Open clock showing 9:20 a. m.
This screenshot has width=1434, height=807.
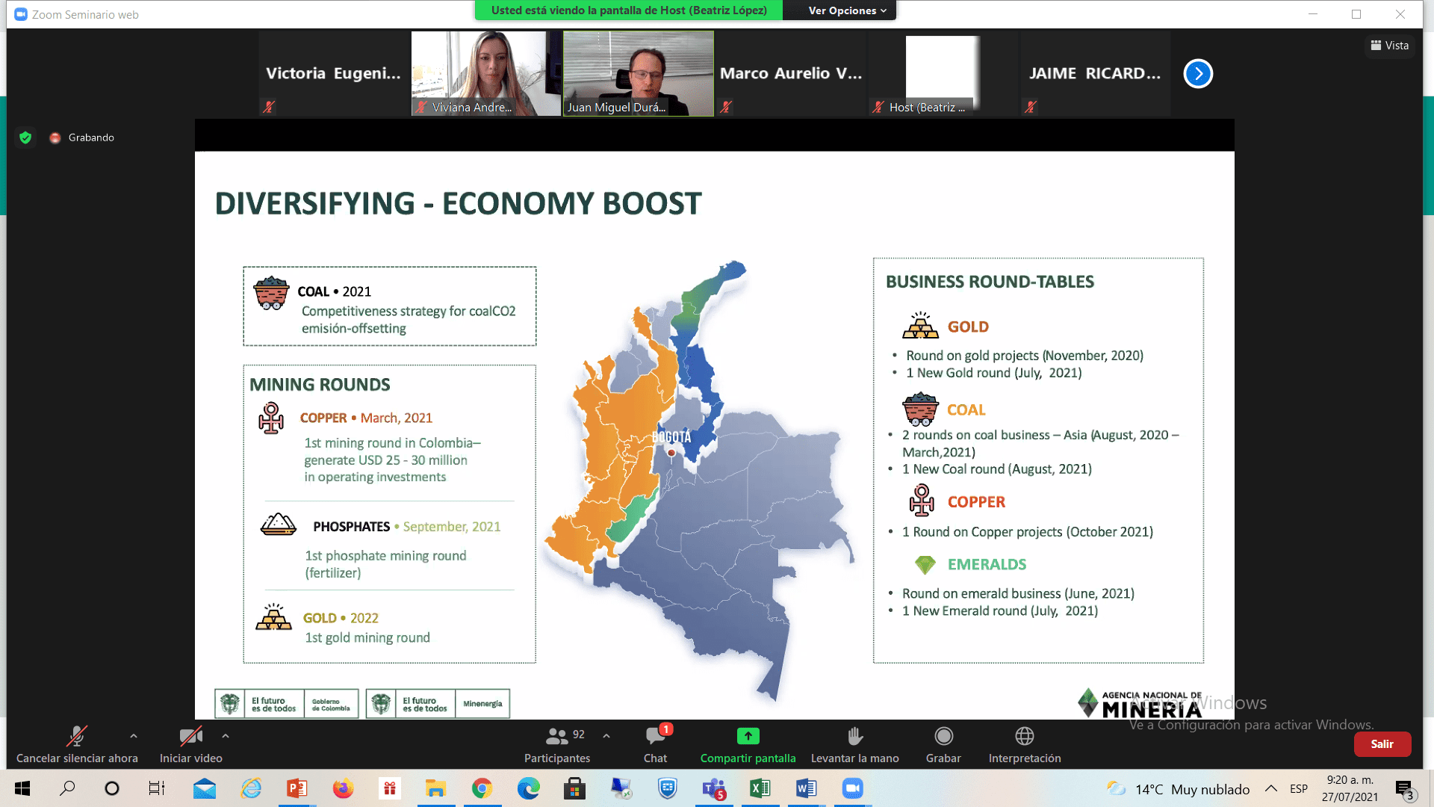[1350, 788]
